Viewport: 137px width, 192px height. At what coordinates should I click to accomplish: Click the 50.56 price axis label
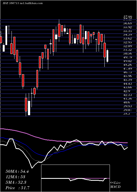tap(128, 53)
